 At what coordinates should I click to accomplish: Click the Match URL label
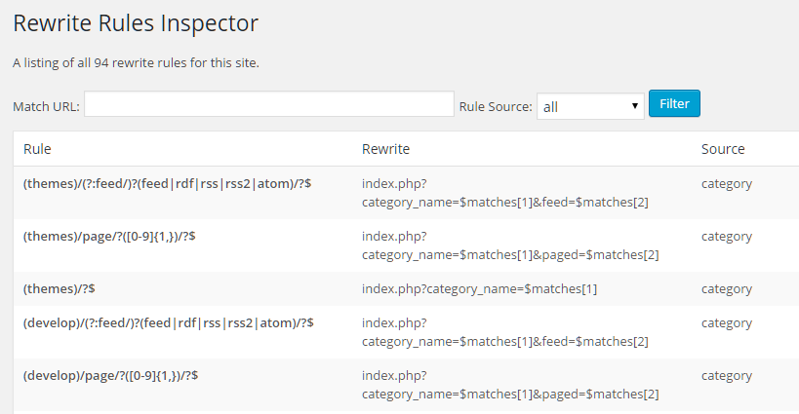pyautogui.click(x=46, y=106)
